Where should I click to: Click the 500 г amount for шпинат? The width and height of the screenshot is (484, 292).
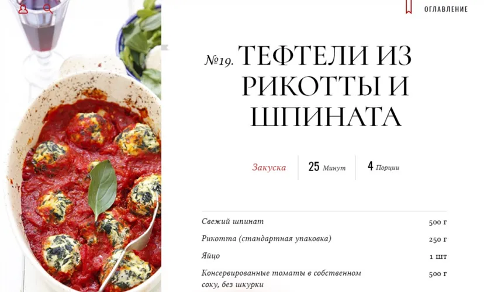[x=438, y=222]
